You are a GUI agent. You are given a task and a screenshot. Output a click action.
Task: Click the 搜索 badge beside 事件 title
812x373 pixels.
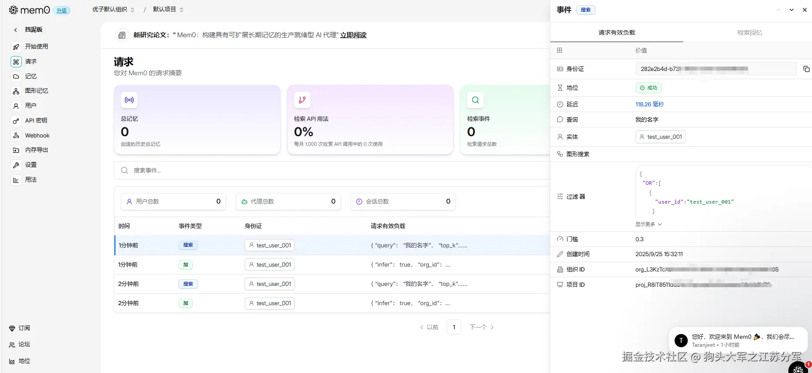(586, 10)
